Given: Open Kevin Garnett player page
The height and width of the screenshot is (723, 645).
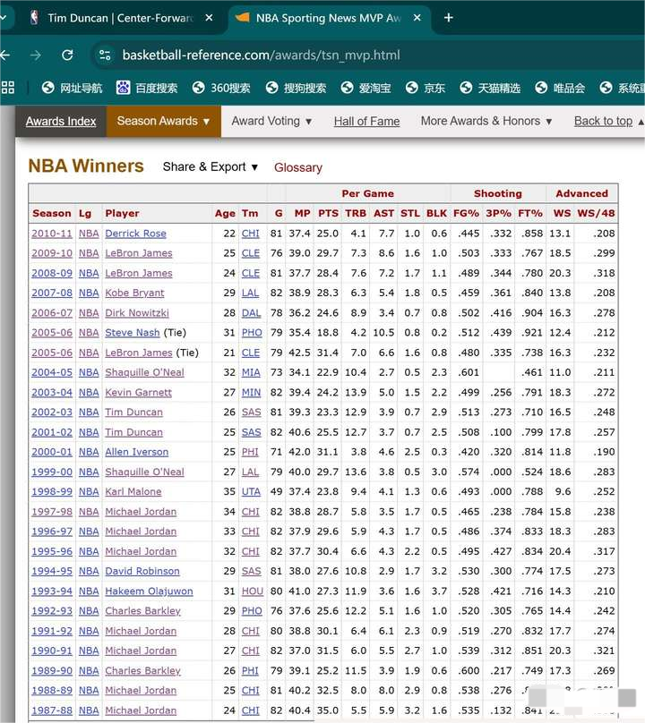Looking at the screenshot, I should pos(138,393).
